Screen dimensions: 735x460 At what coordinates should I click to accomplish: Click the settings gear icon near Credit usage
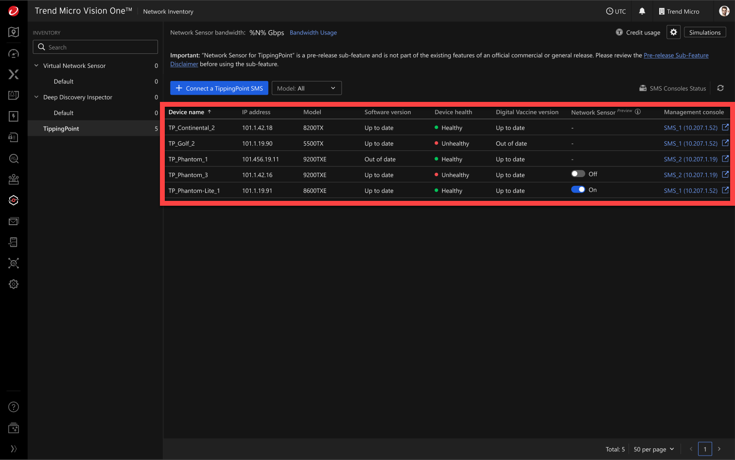coord(673,32)
